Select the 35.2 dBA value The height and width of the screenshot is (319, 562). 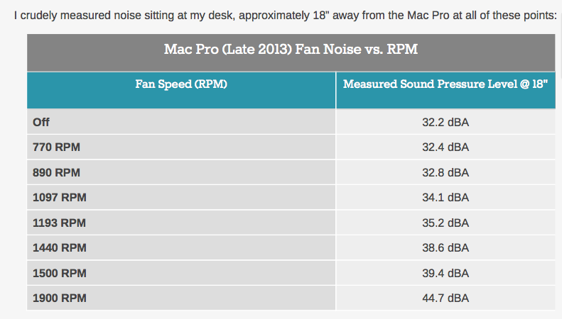pyautogui.click(x=445, y=223)
